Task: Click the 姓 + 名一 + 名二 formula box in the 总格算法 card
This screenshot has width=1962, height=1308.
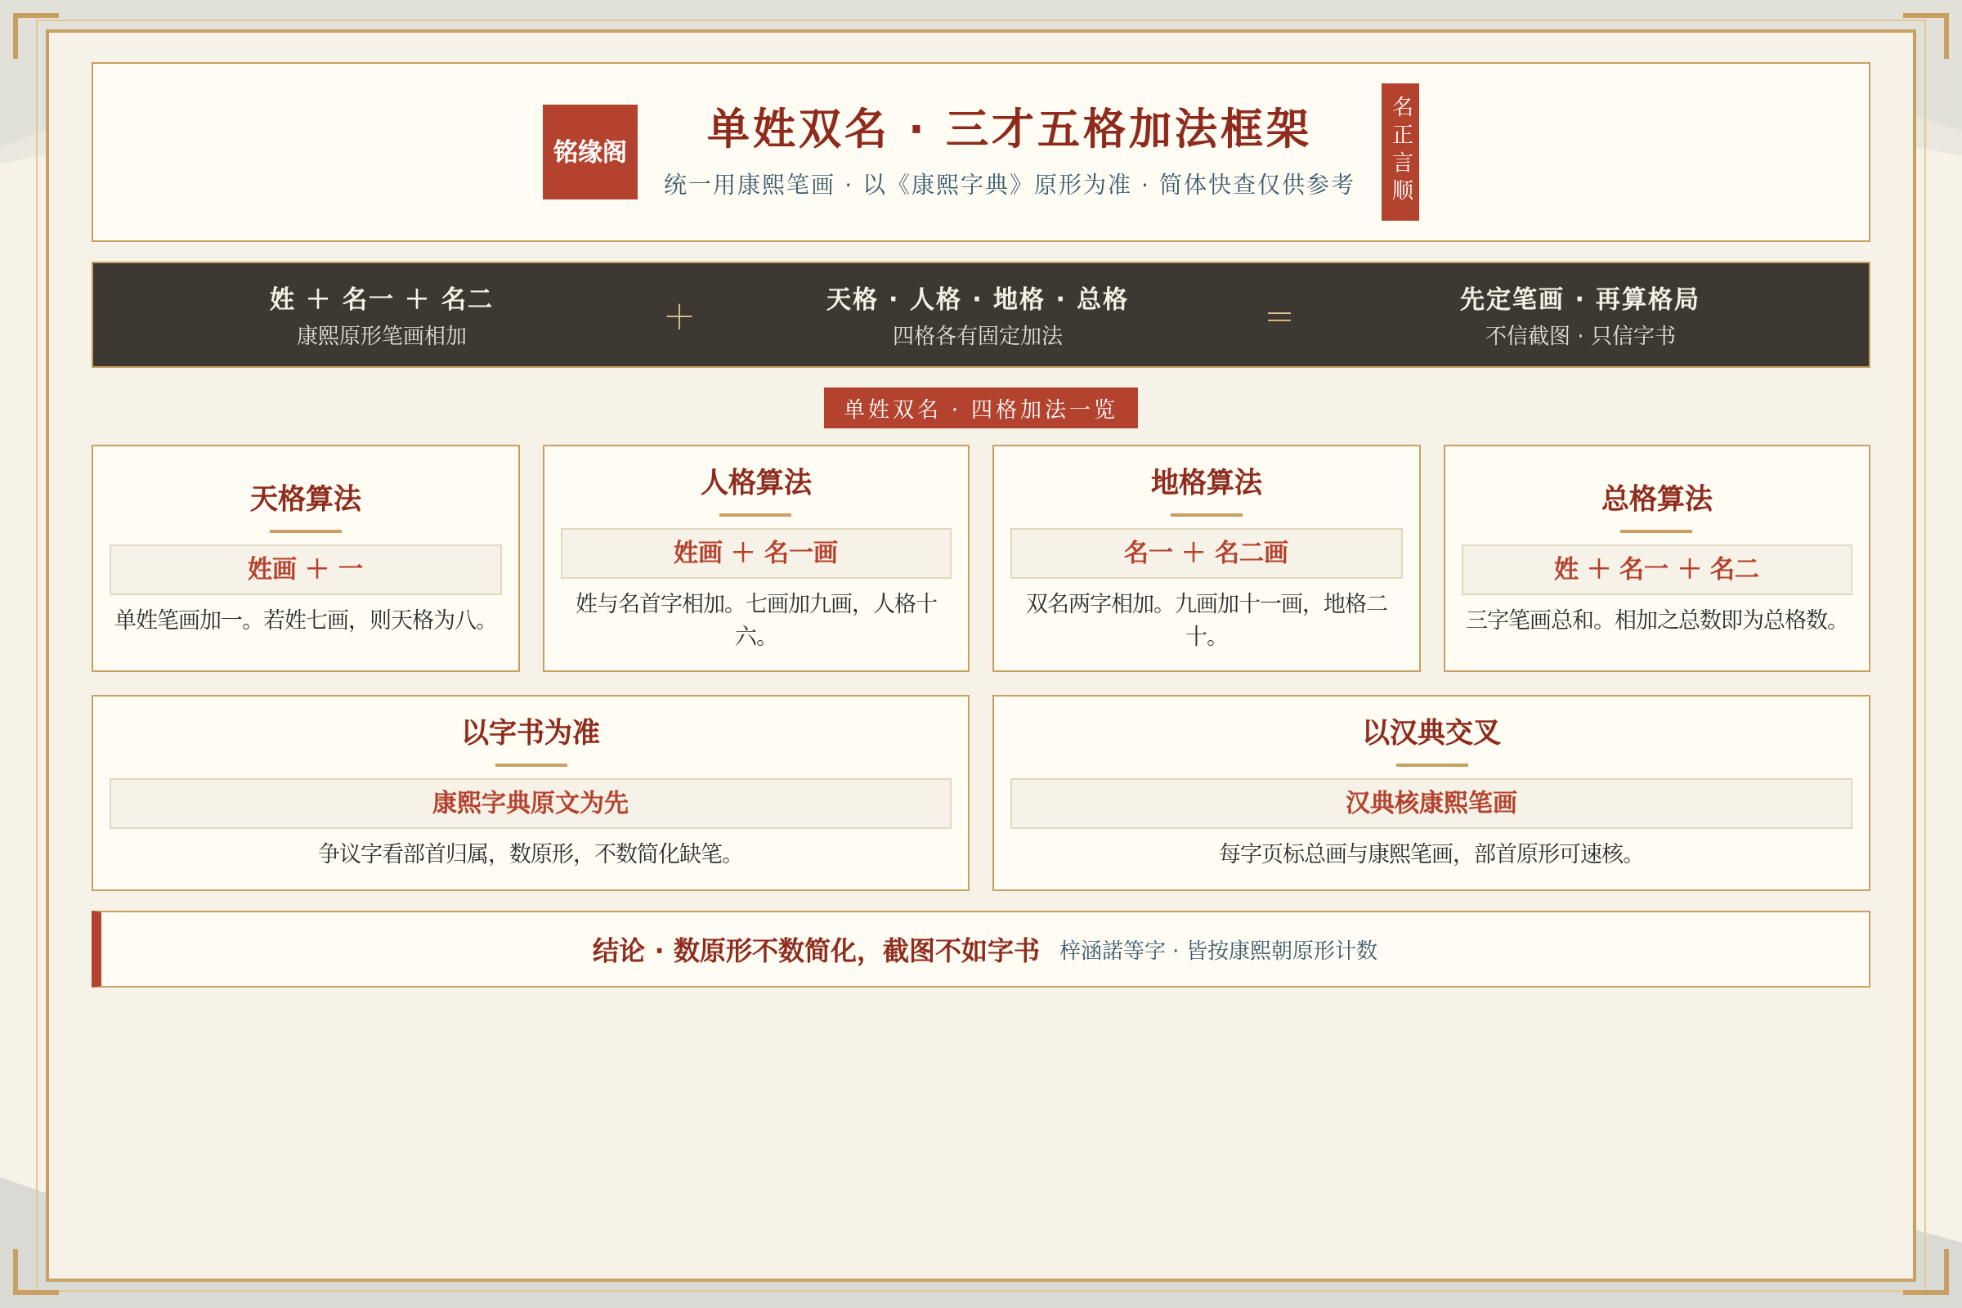Action: pyautogui.click(x=1657, y=570)
